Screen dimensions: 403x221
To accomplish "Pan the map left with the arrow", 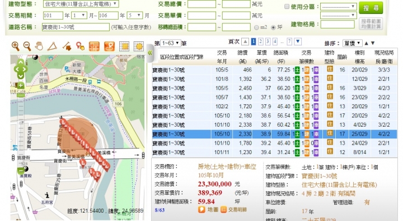I will pos(17,69).
